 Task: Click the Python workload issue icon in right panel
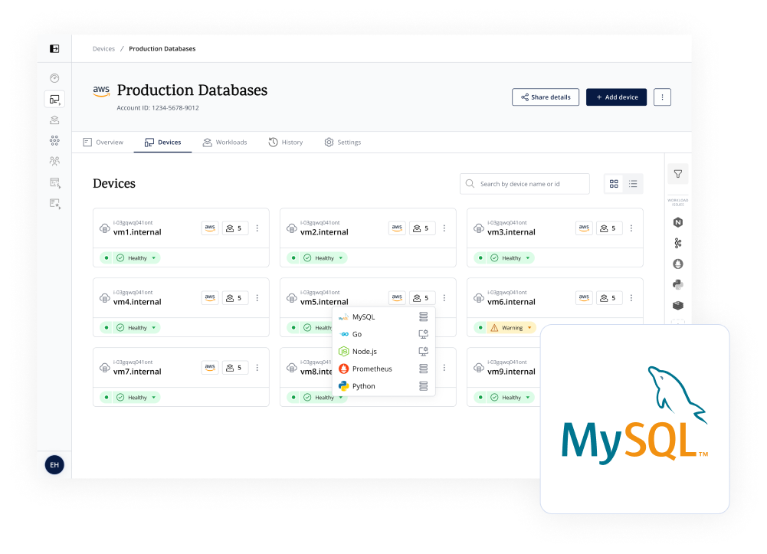click(678, 284)
